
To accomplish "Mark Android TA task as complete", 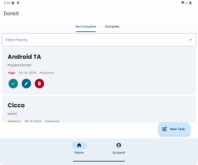I will pos(13,83).
